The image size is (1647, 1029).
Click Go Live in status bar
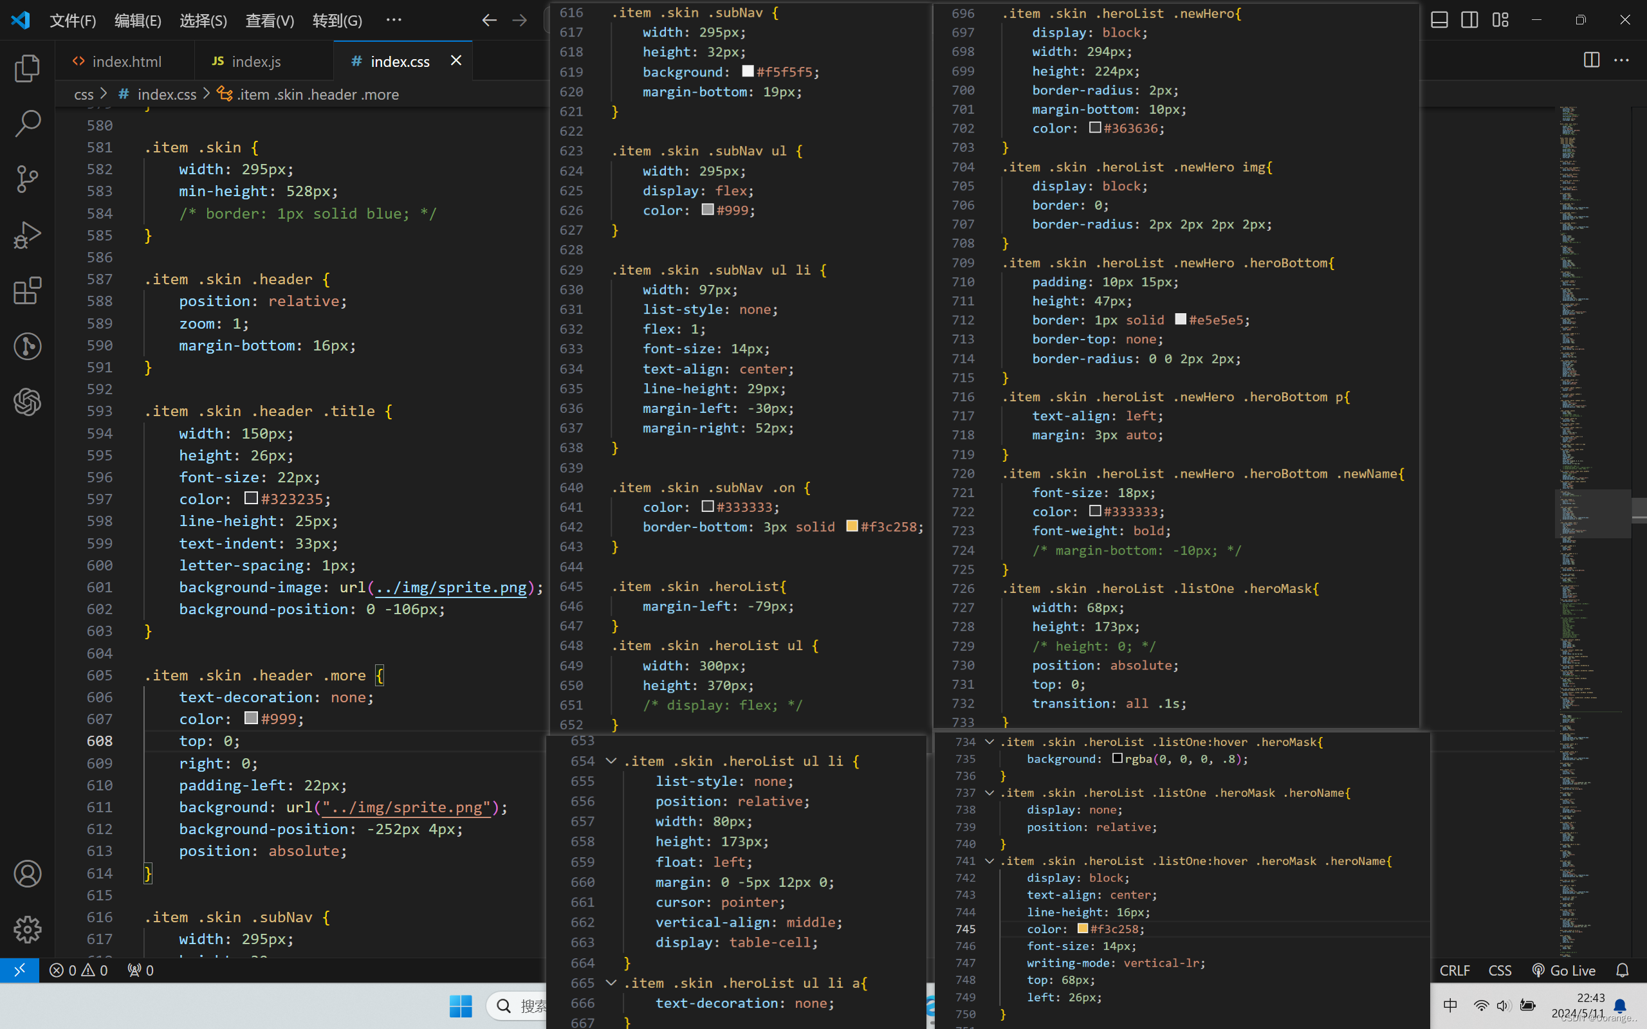[x=1563, y=970]
